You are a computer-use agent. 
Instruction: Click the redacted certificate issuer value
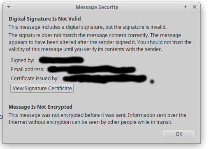(x=105, y=79)
